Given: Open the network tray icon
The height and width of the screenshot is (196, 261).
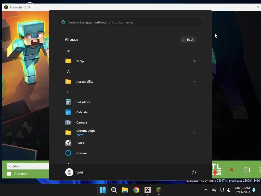Looking at the screenshot, I should tap(222, 190).
